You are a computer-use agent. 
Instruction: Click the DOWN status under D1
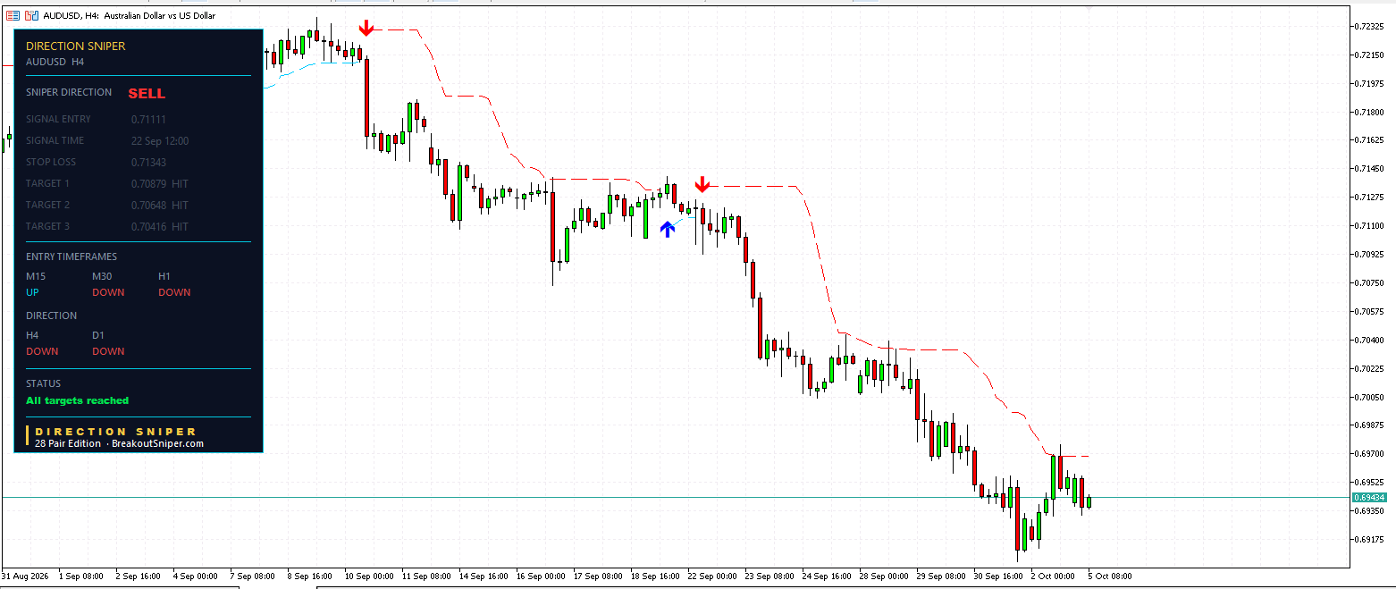[108, 351]
